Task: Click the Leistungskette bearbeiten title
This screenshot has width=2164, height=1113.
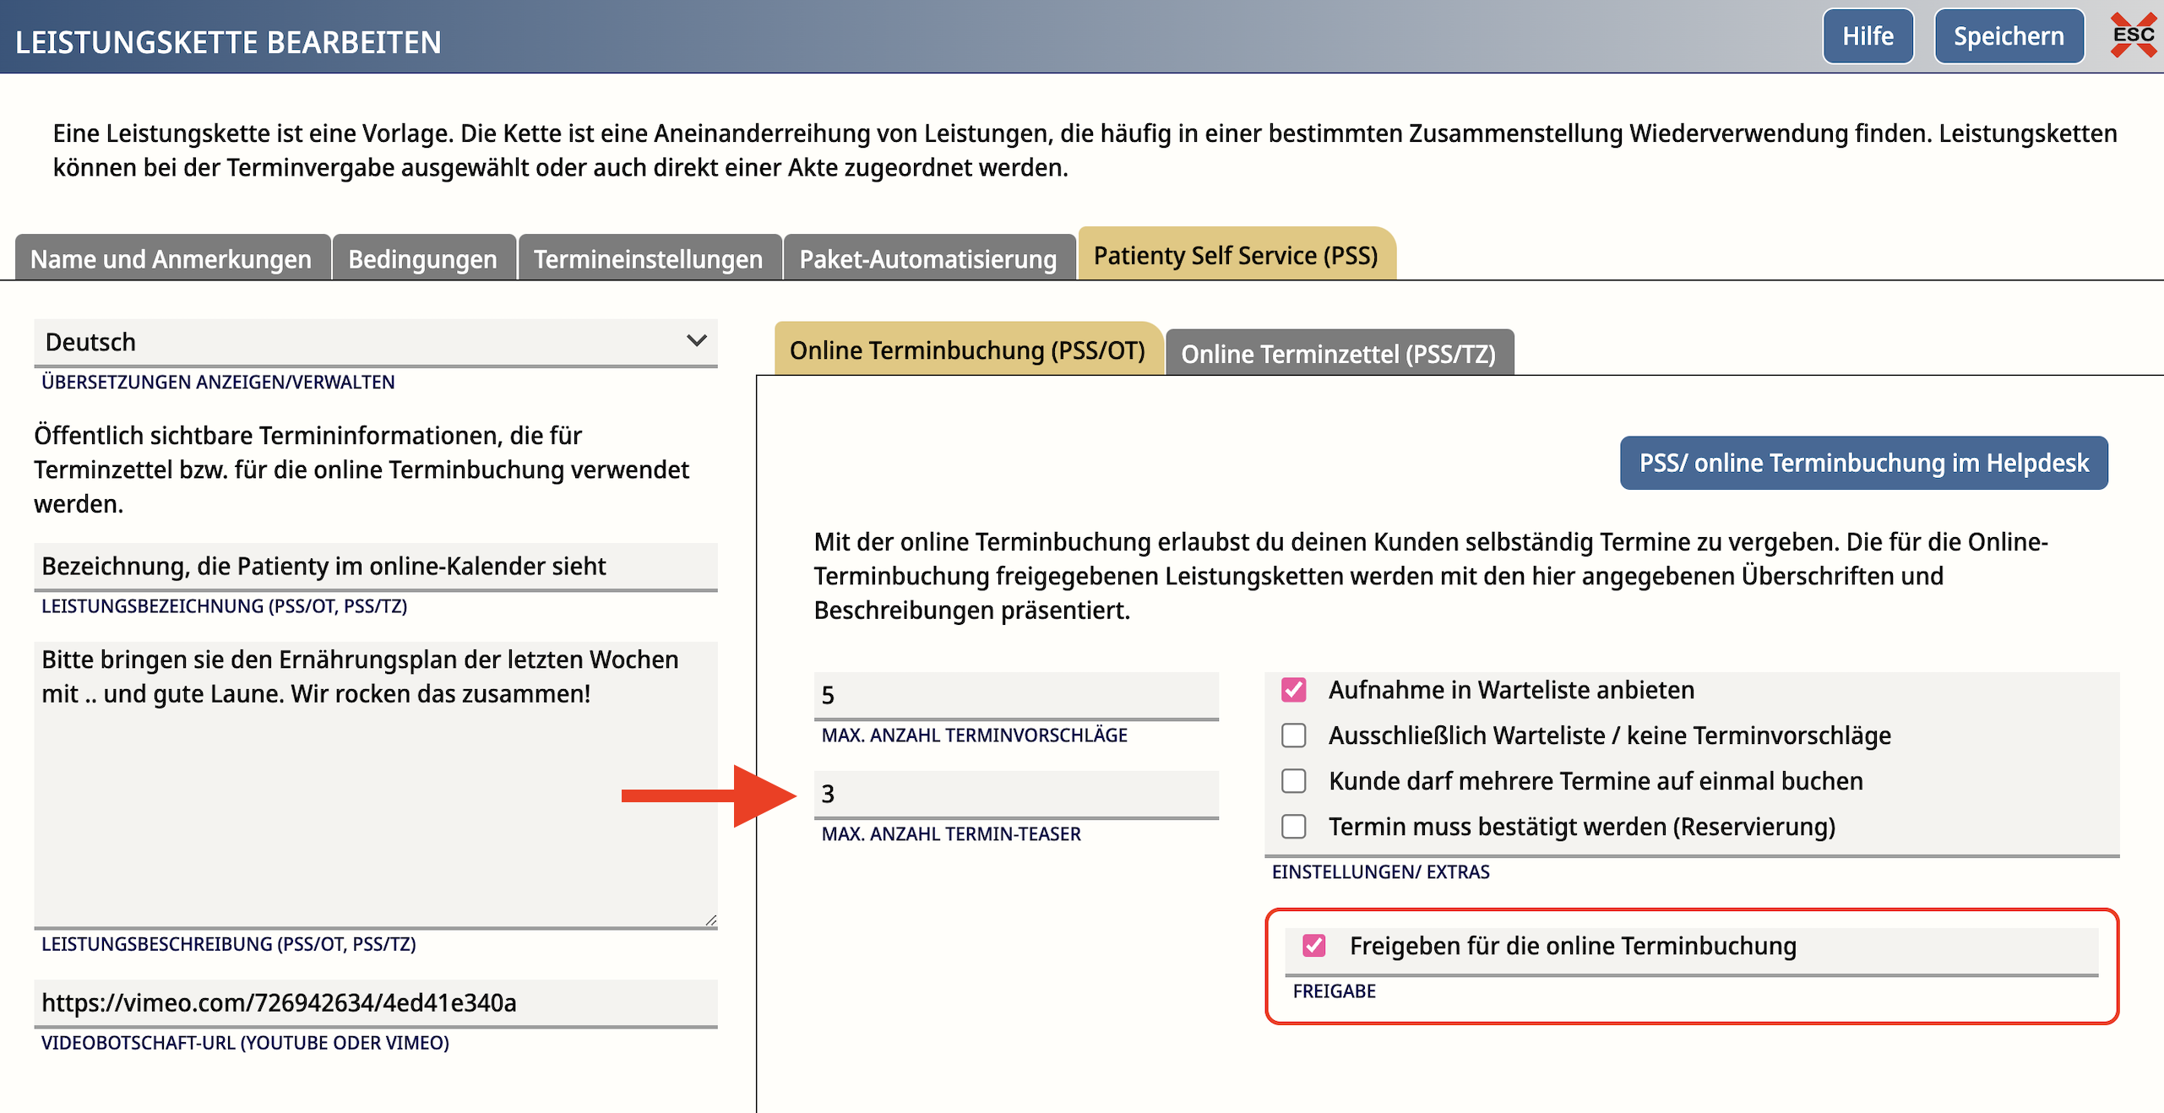Action: [x=228, y=41]
